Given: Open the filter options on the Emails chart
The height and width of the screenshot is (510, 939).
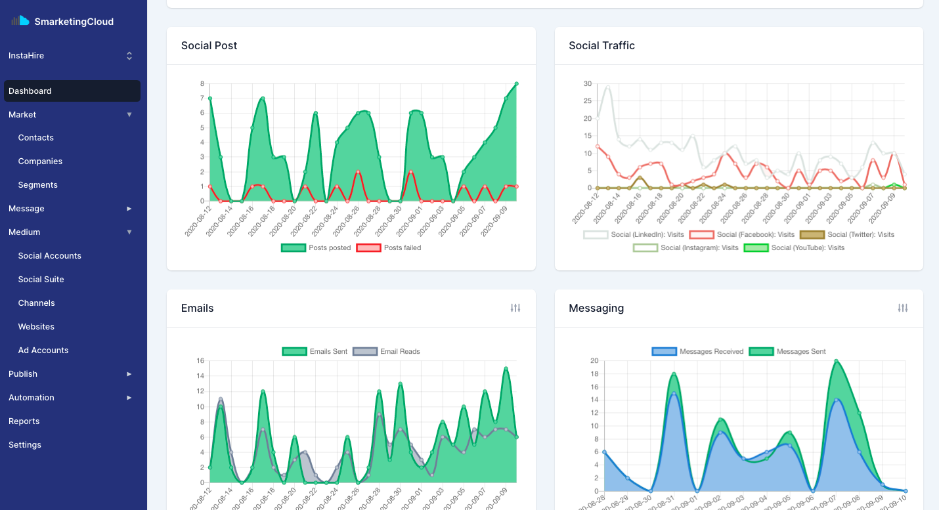Looking at the screenshot, I should click(x=515, y=308).
